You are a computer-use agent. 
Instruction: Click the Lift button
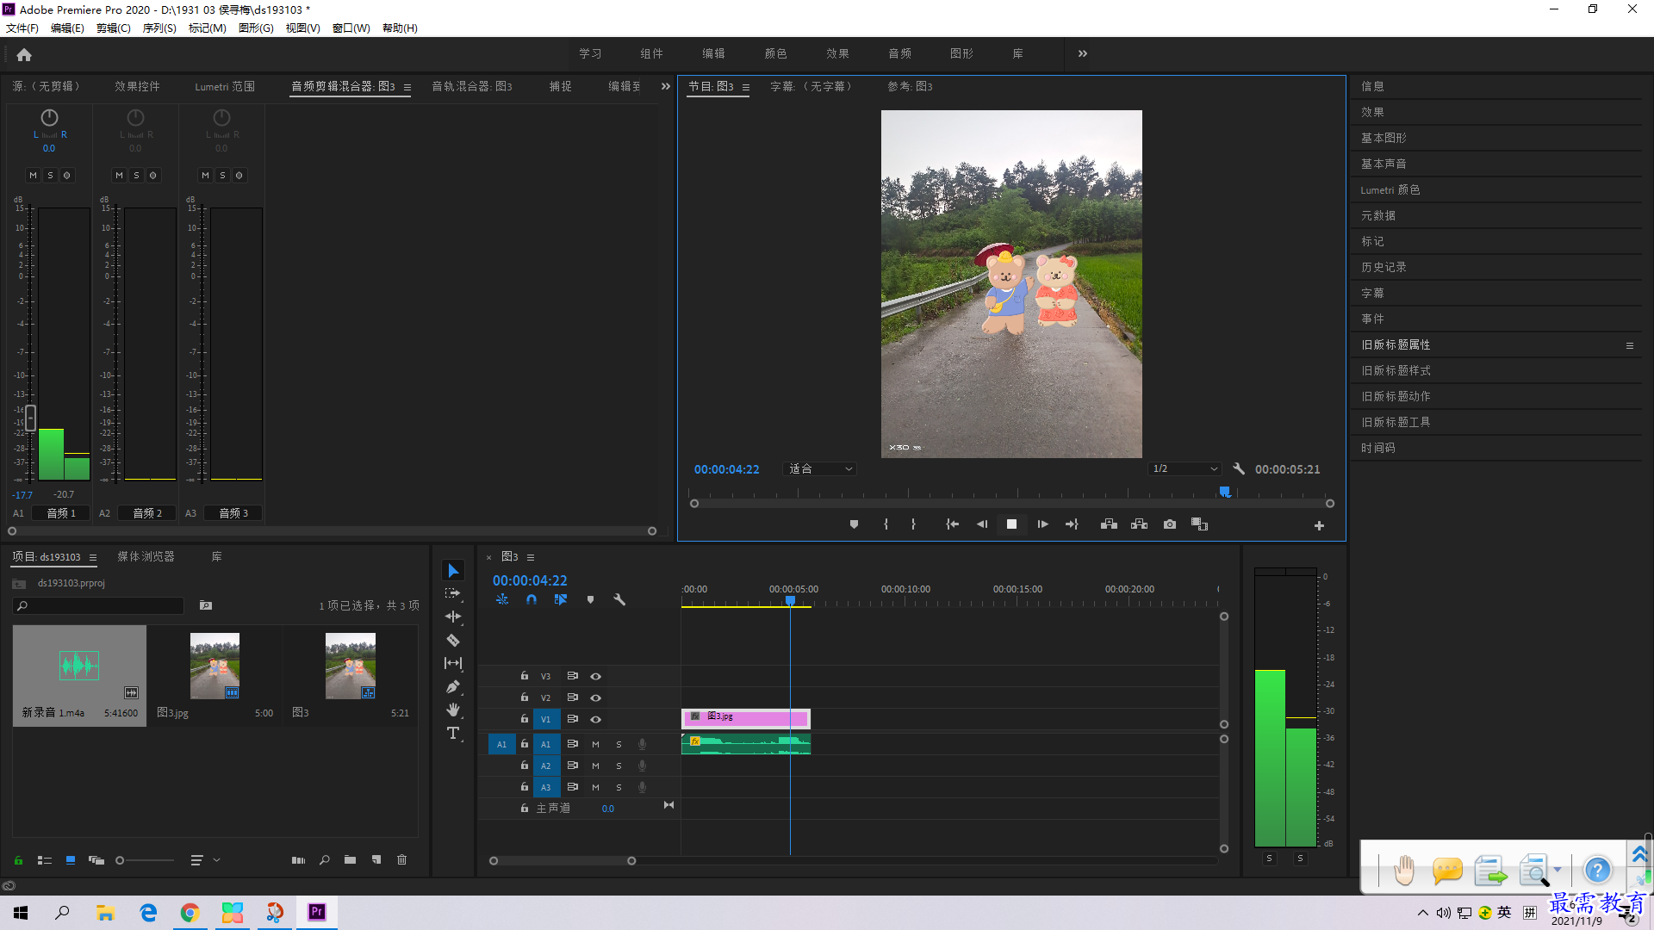coord(1109,524)
